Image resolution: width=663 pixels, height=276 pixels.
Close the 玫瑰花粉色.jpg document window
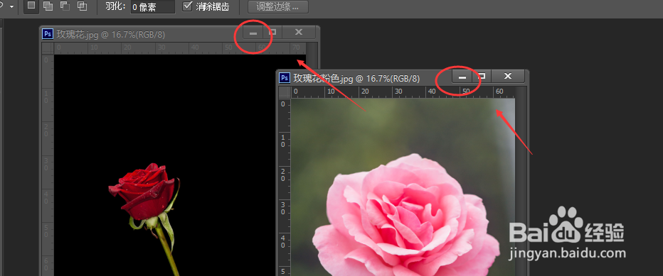(508, 77)
